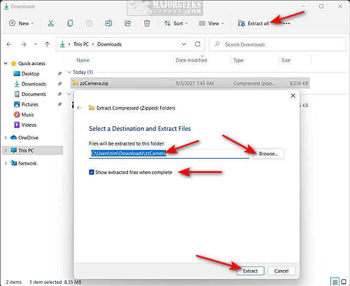Select OneDrive in the navigation pane
The height and width of the screenshot is (286, 350).
[28, 138]
